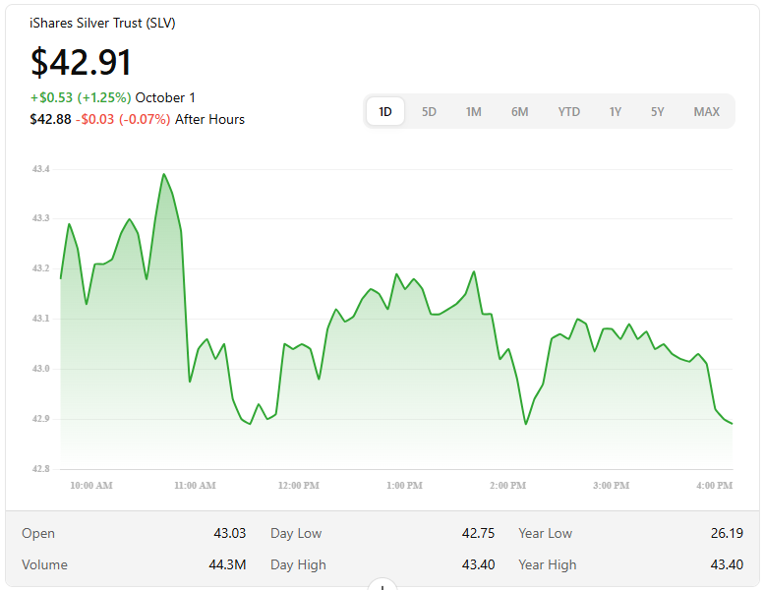Viewport: 764px width, 590px height.
Task: Click the 10:00 AM axis label
Action: [x=91, y=485]
